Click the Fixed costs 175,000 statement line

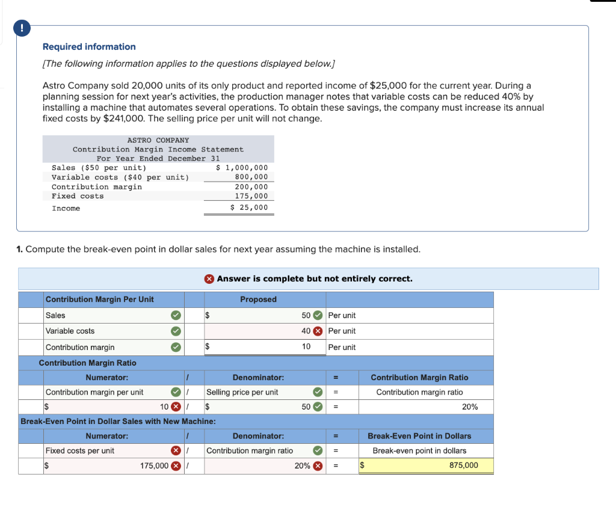click(159, 196)
